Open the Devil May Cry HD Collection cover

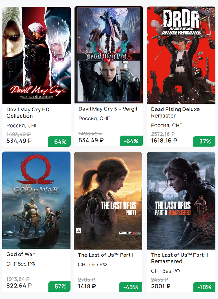(36, 55)
